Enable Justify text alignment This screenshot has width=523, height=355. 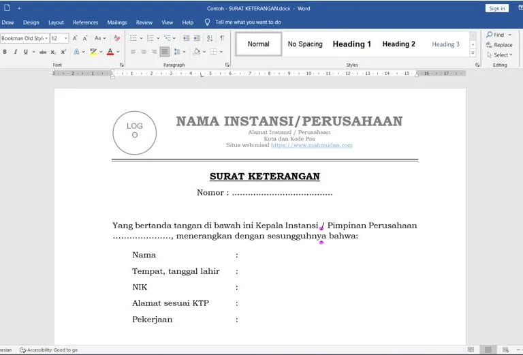[x=164, y=52]
